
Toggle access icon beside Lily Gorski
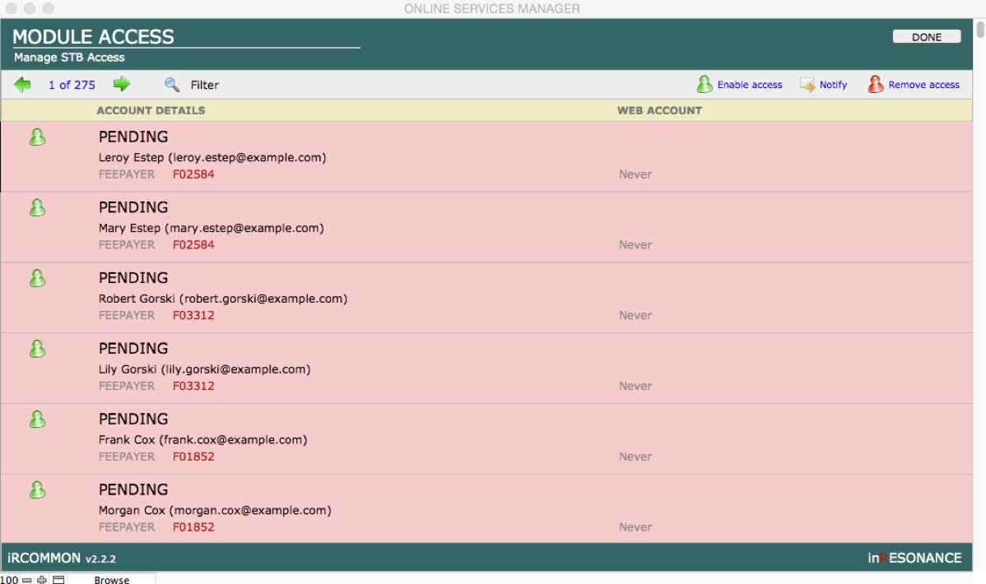[x=37, y=349]
